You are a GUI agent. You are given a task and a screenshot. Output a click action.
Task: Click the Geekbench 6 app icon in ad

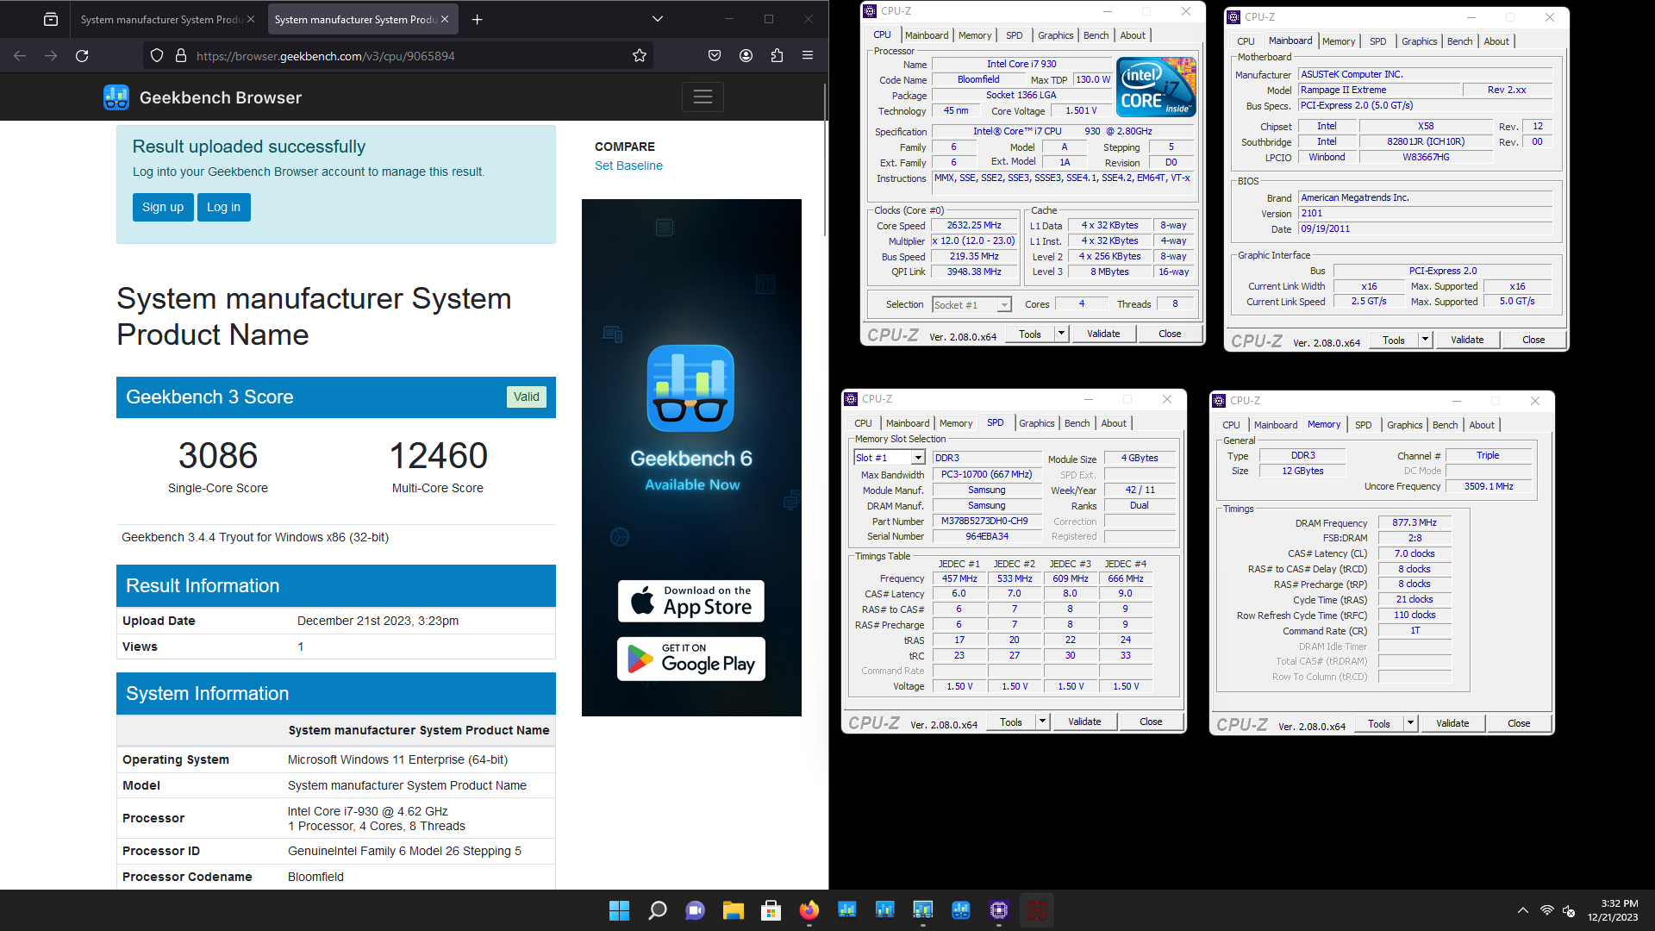[x=690, y=388]
